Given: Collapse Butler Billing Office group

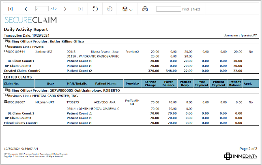Looking at the screenshot, I should [x=6, y=41].
